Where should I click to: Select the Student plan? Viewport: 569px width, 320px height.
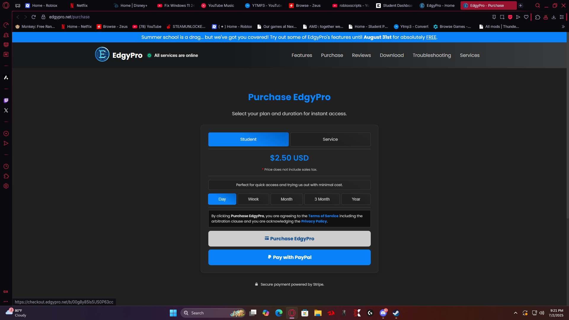coord(248,139)
